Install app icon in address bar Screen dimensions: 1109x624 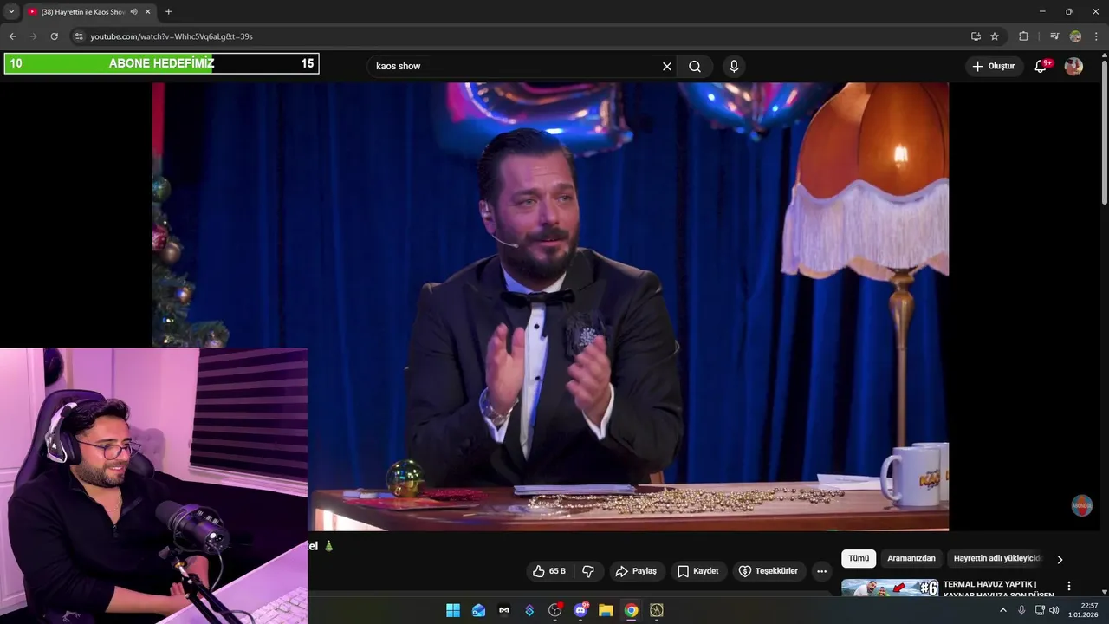click(976, 36)
